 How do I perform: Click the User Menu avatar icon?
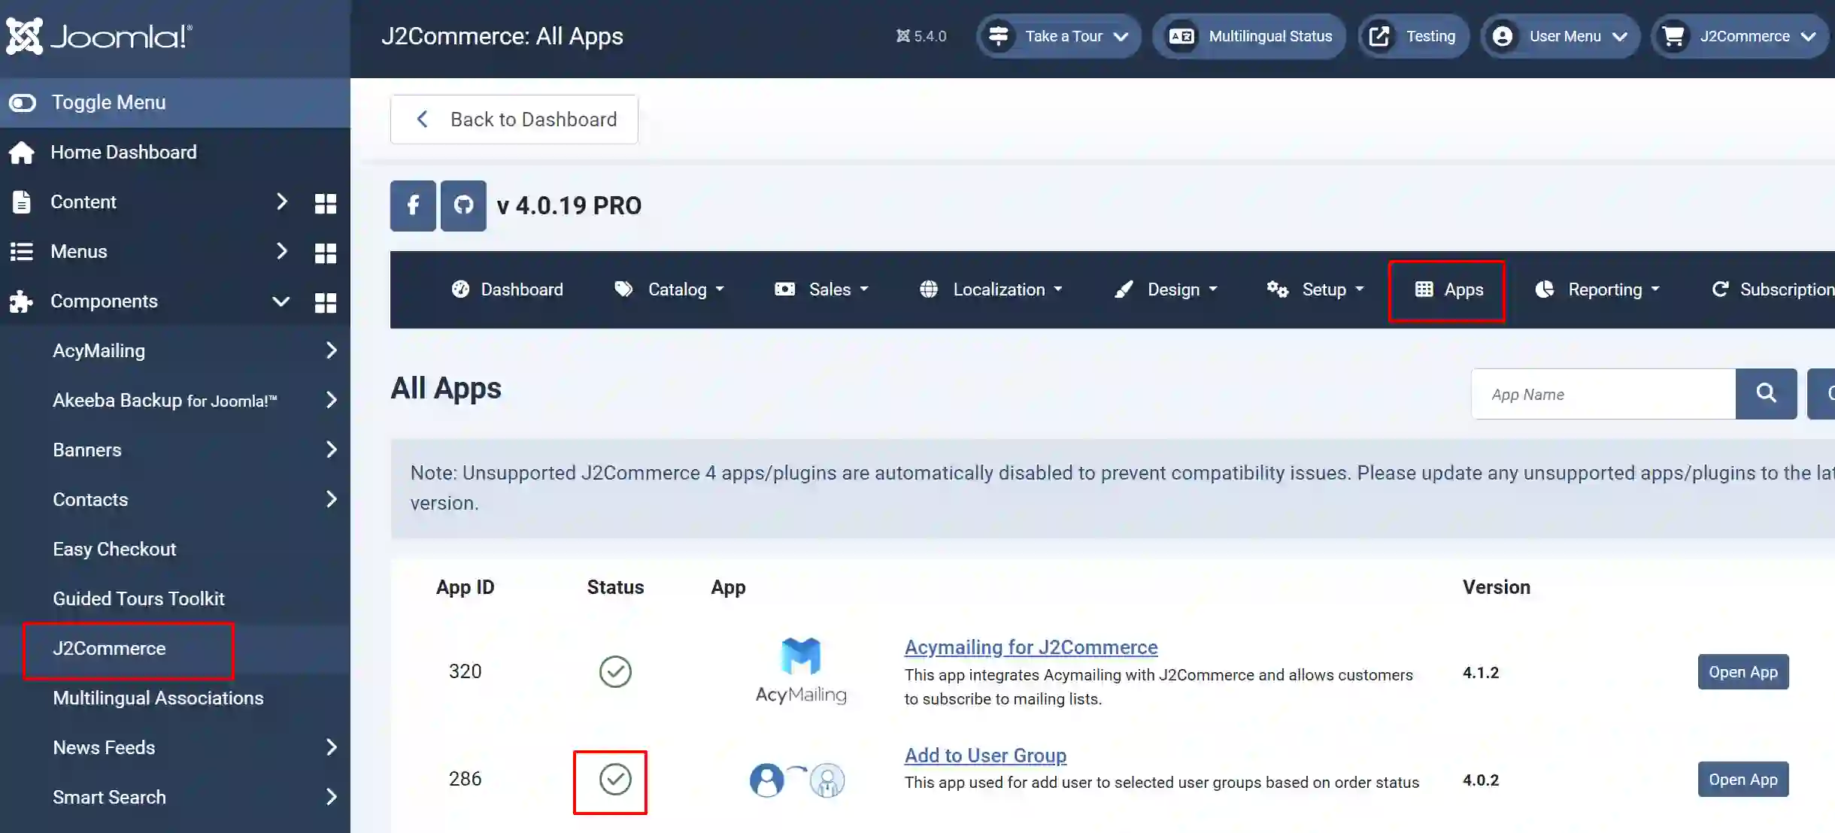coord(1503,36)
